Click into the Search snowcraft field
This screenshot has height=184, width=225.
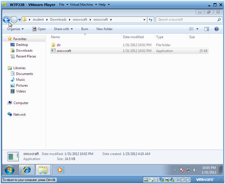[x=186, y=19]
